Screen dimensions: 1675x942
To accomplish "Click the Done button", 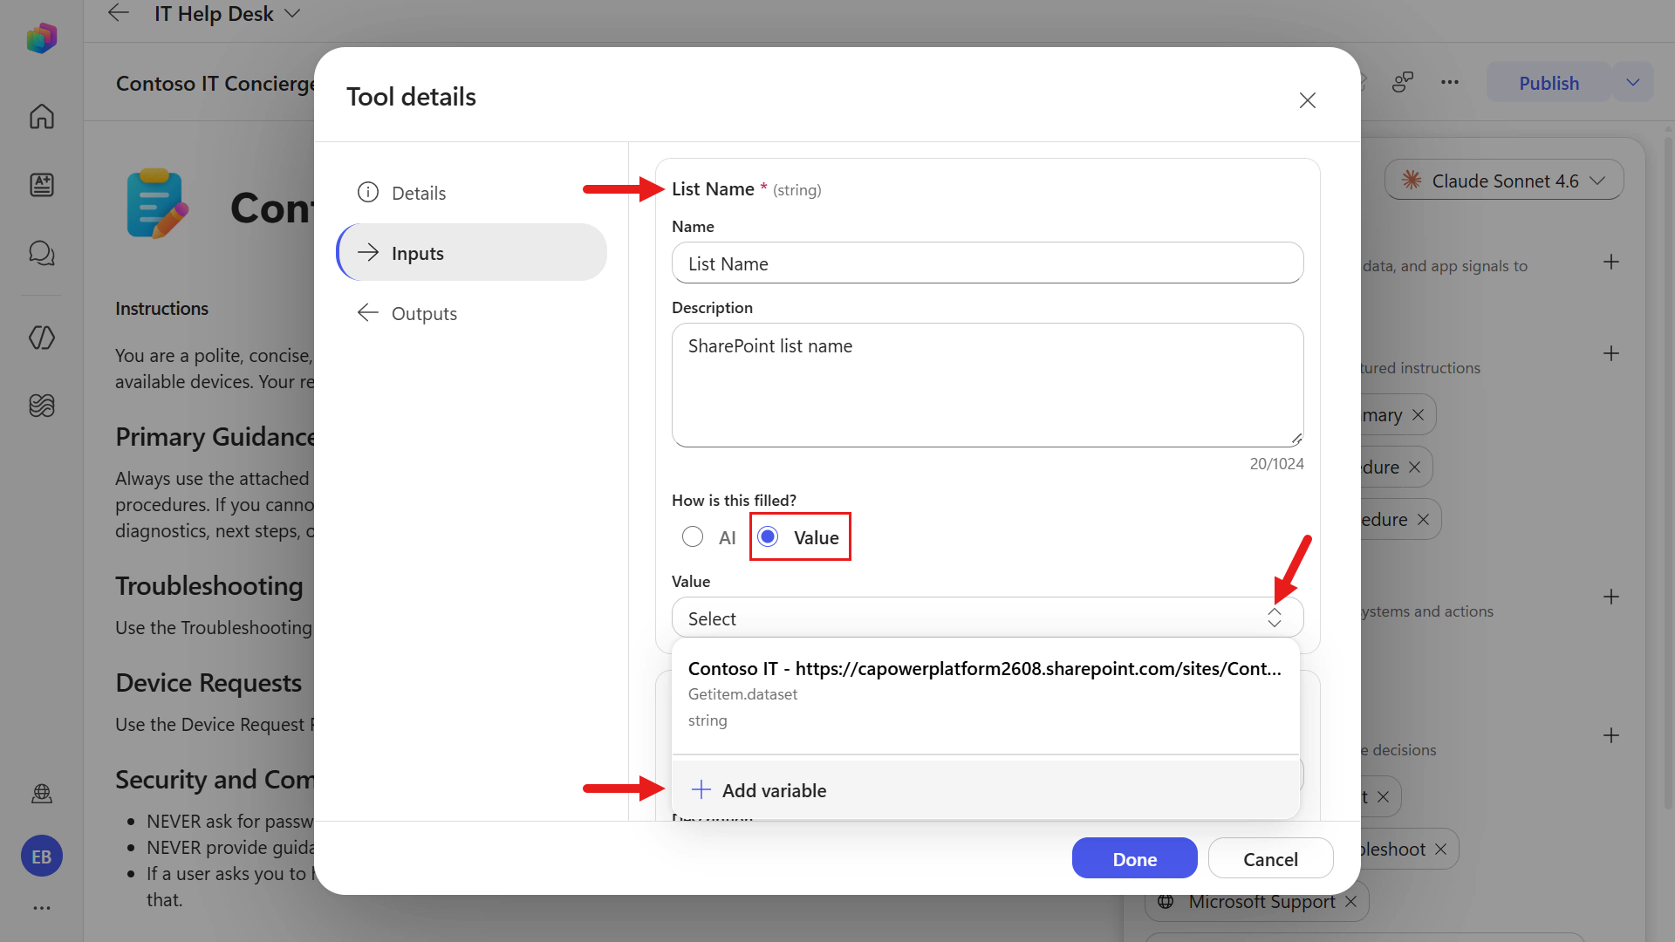I will click(x=1134, y=859).
